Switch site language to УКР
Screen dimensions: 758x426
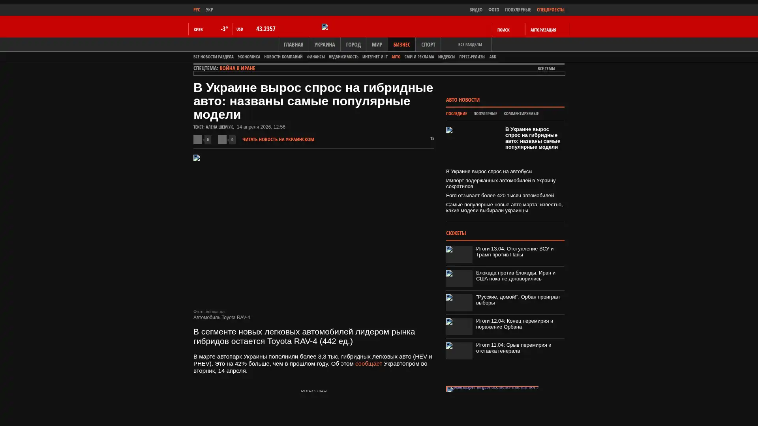pyautogui.click(x=209, y=9)
